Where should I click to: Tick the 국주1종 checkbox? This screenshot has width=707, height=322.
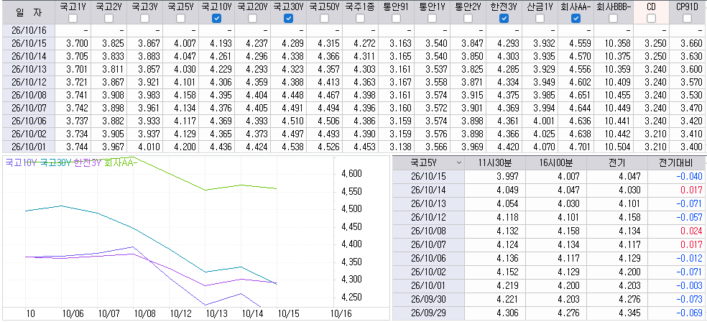(x=360, y=19)
